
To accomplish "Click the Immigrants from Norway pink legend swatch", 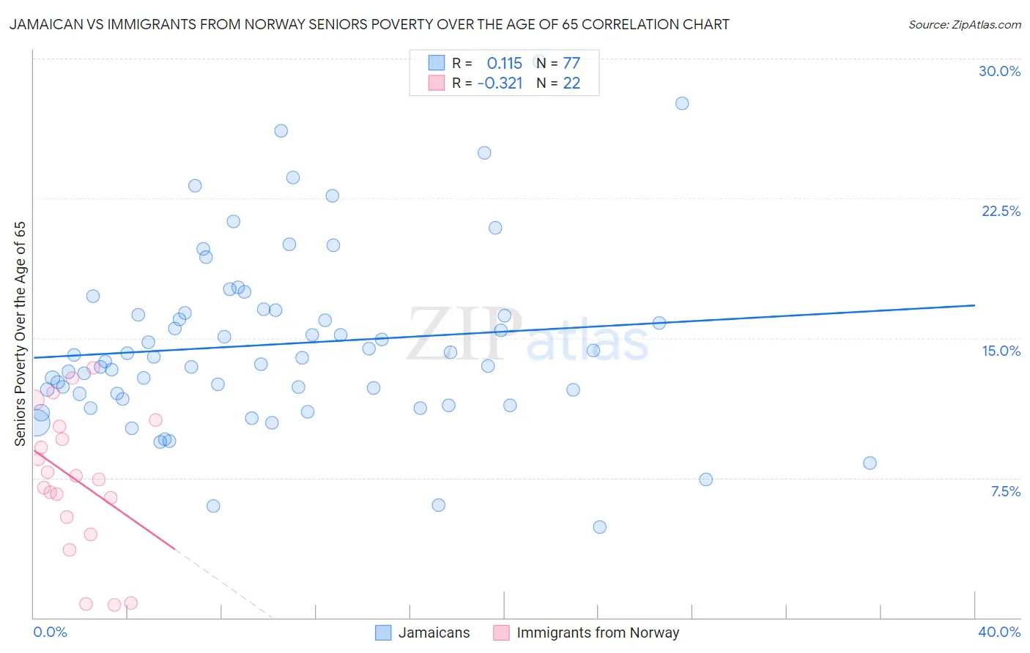I will click(x=501, y=633).
